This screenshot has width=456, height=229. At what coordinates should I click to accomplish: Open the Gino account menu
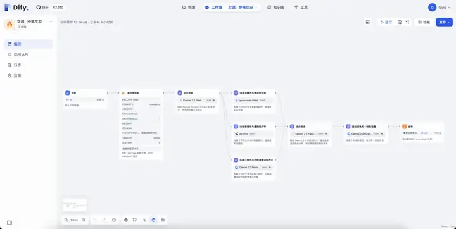439,8
